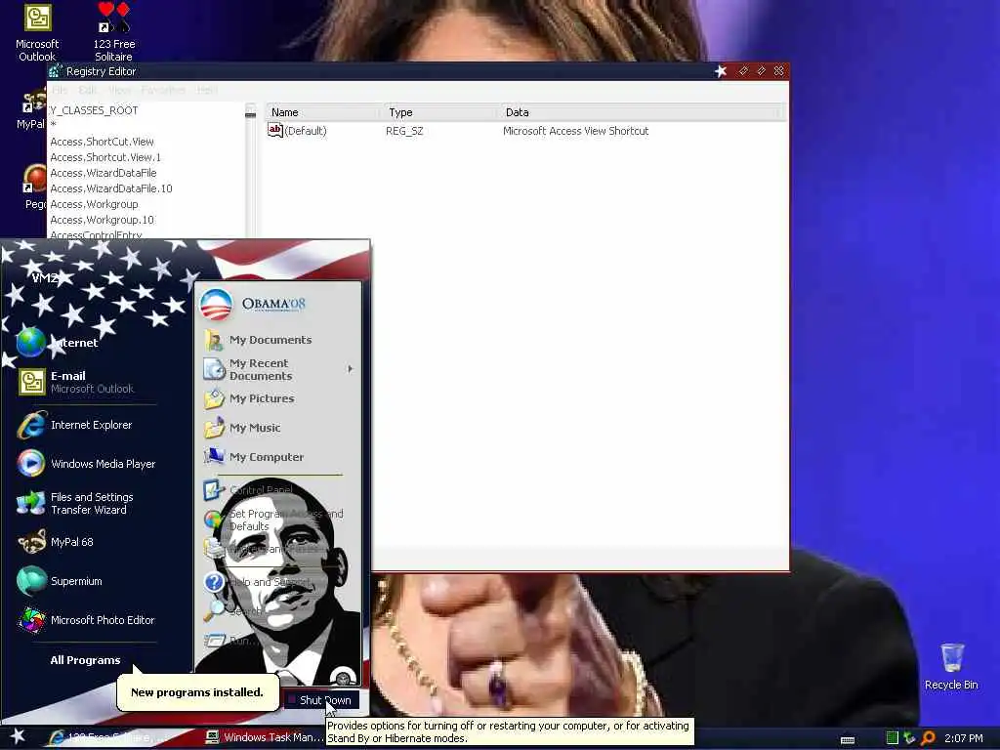Select Access.ShortCut.View registry key
Viewport: 1000px width, 750px height.
[x=102, y=142]
